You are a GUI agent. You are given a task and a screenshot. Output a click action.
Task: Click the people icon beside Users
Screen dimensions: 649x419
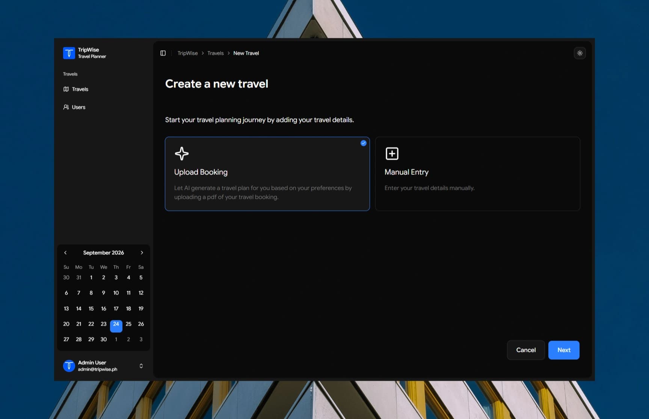(66, 107)
